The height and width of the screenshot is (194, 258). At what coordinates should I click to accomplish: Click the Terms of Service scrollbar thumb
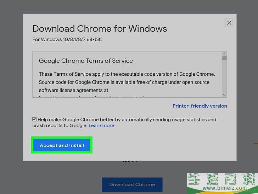224,58
